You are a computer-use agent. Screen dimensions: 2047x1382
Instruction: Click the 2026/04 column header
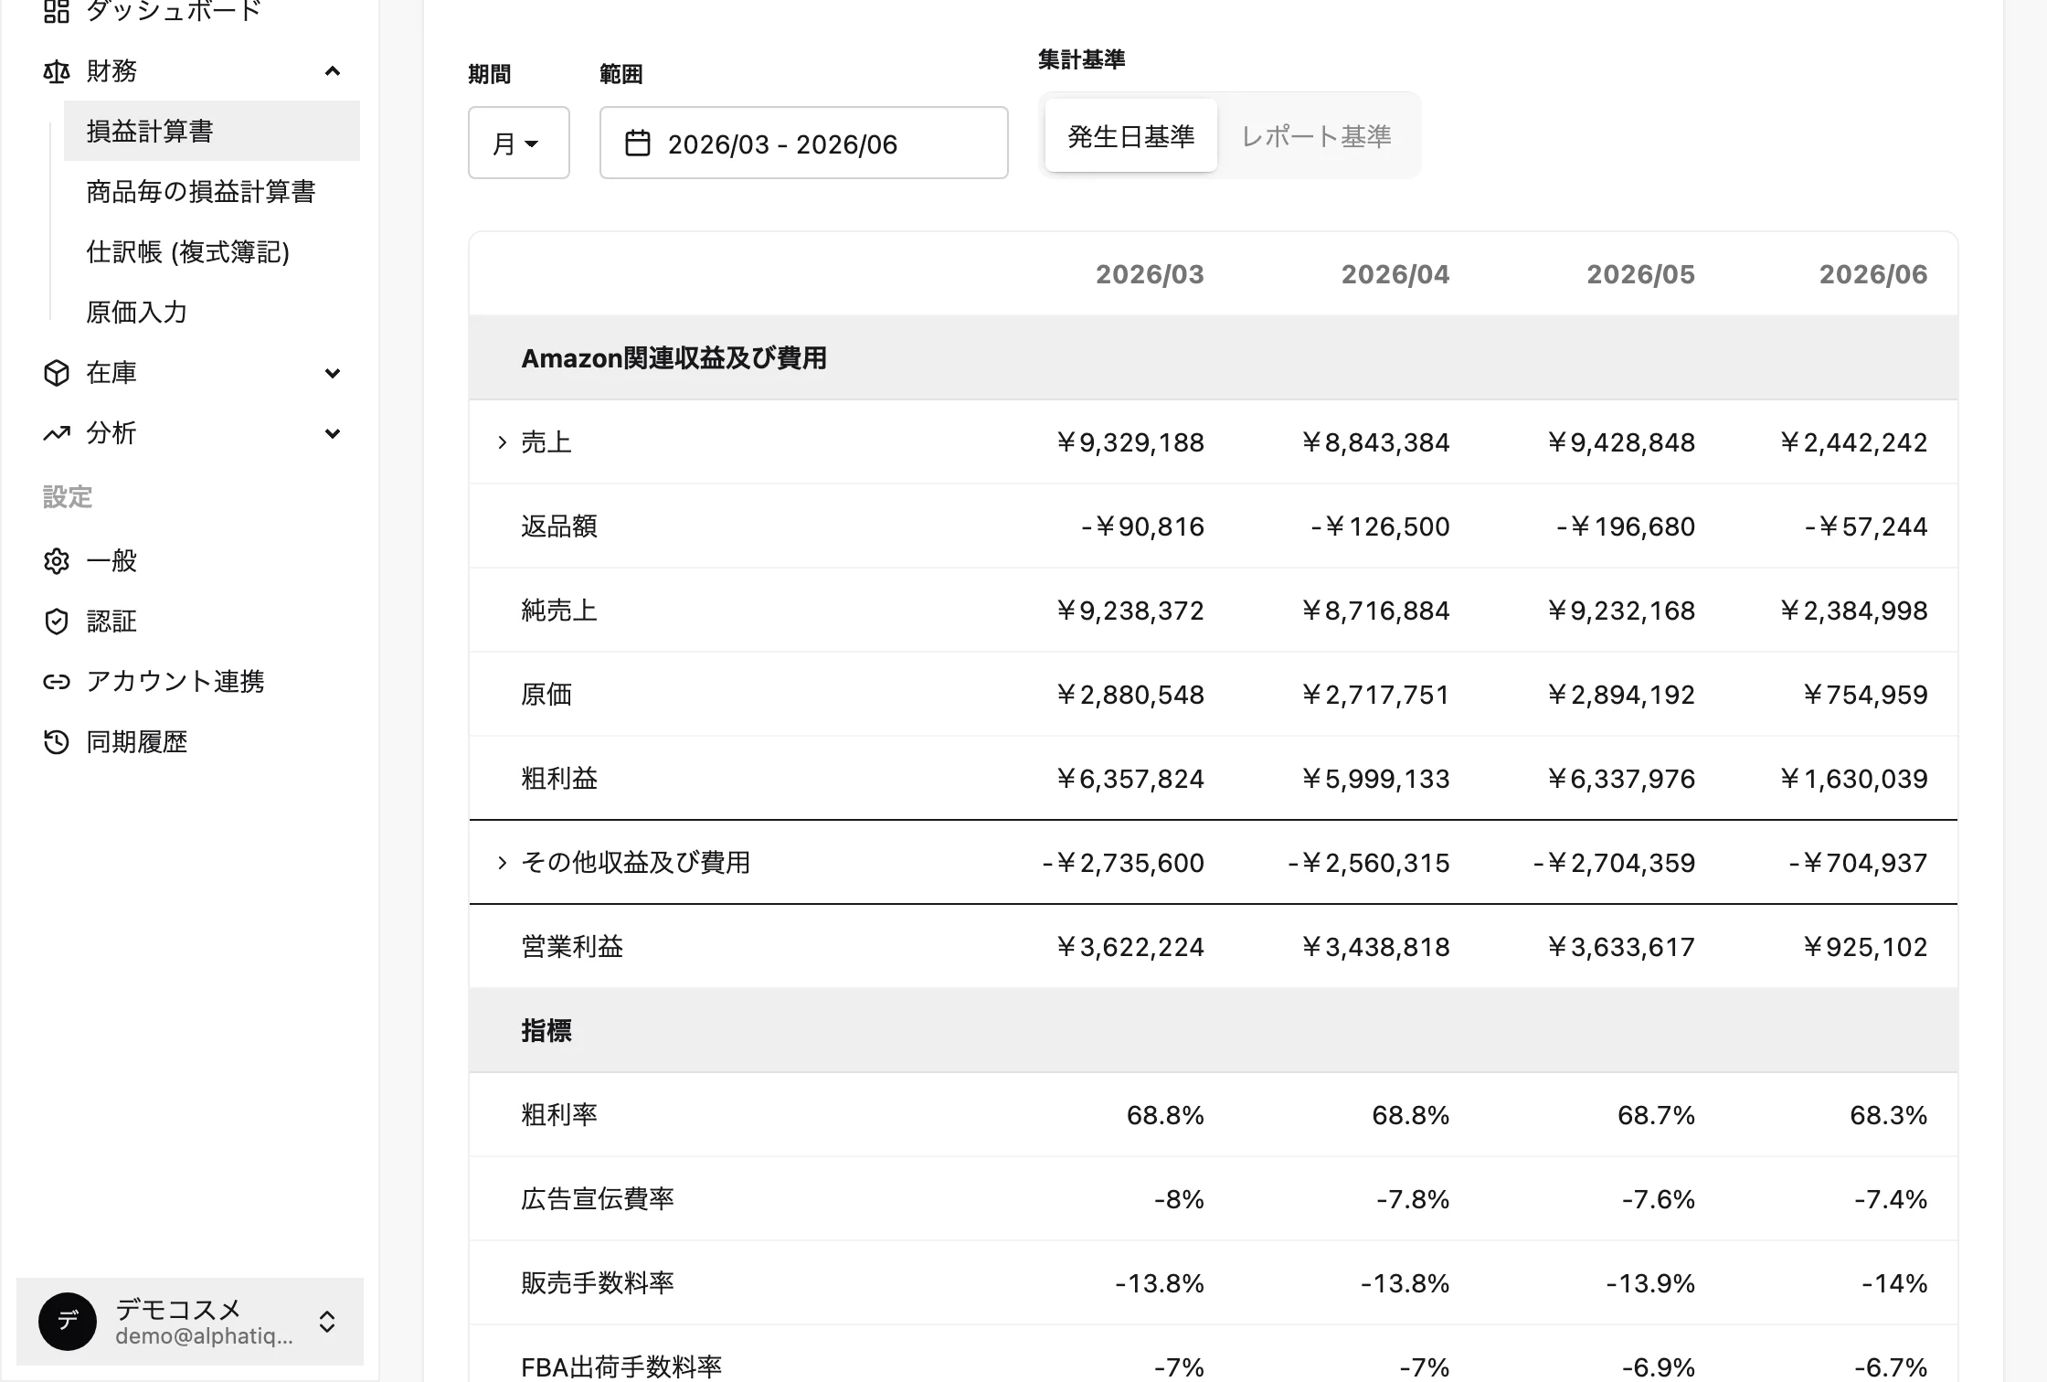coord(1395,274)
